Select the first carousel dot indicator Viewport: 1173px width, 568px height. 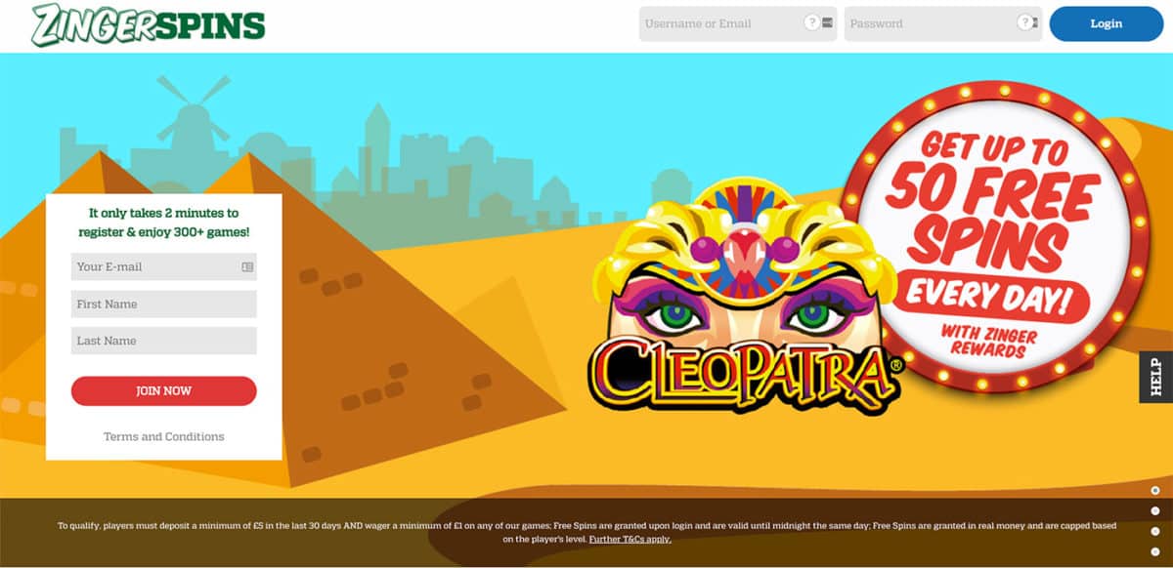(x=1155, y=490)
